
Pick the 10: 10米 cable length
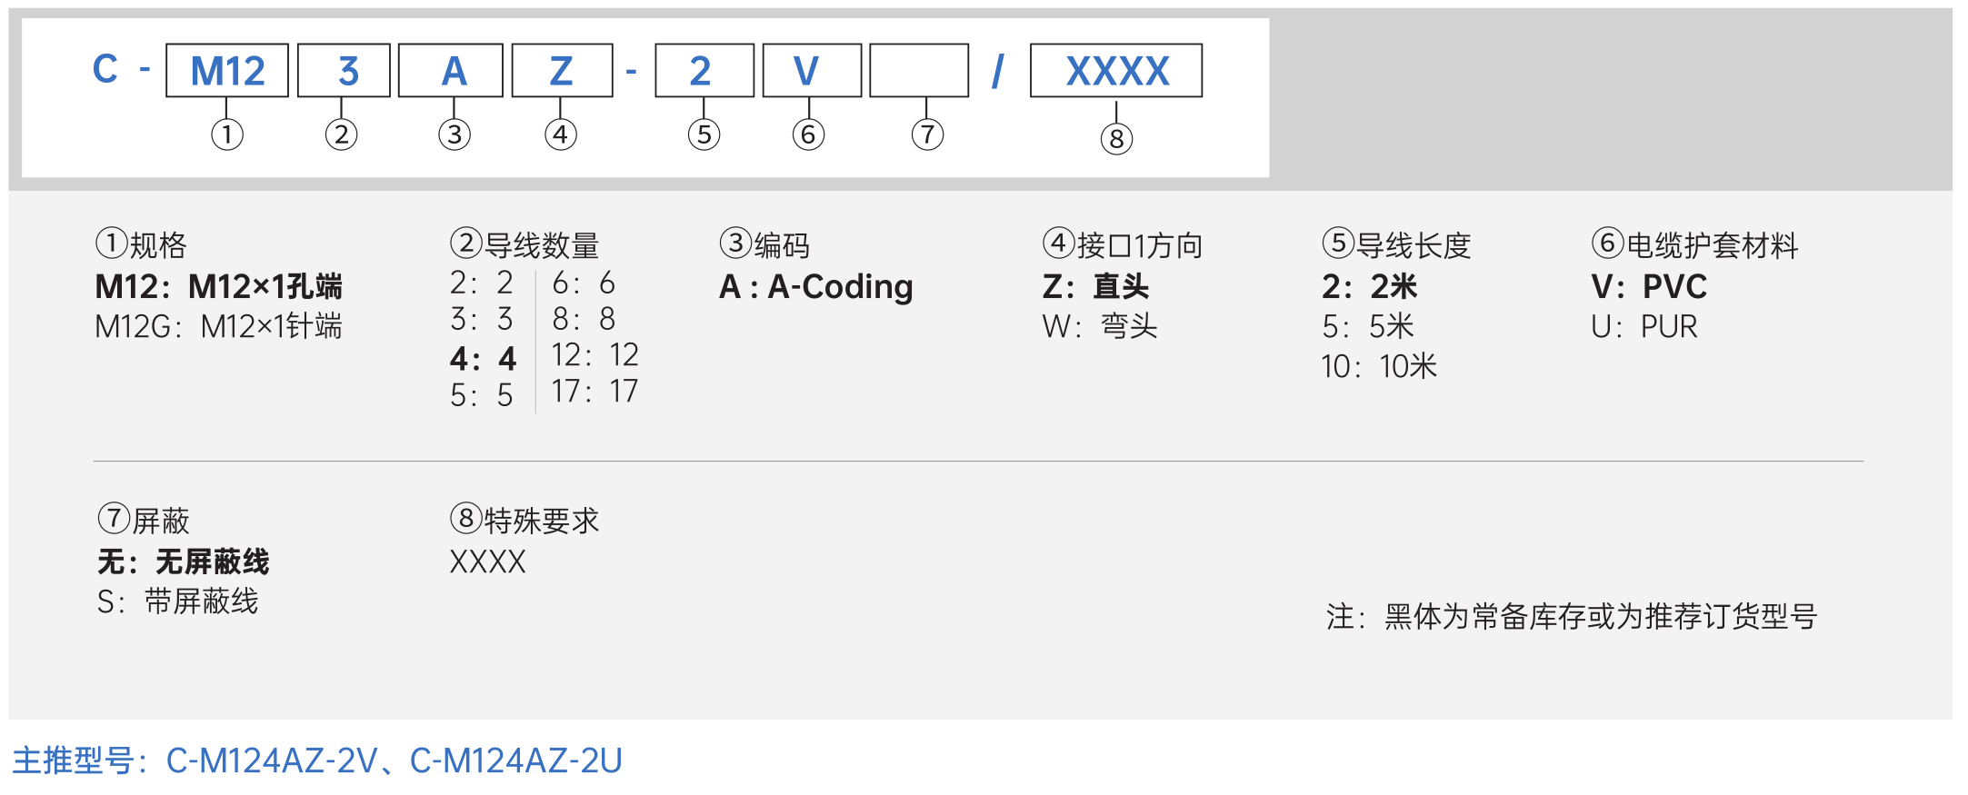click(1379, 366)
